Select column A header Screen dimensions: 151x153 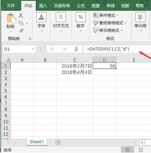coord(22,60)
